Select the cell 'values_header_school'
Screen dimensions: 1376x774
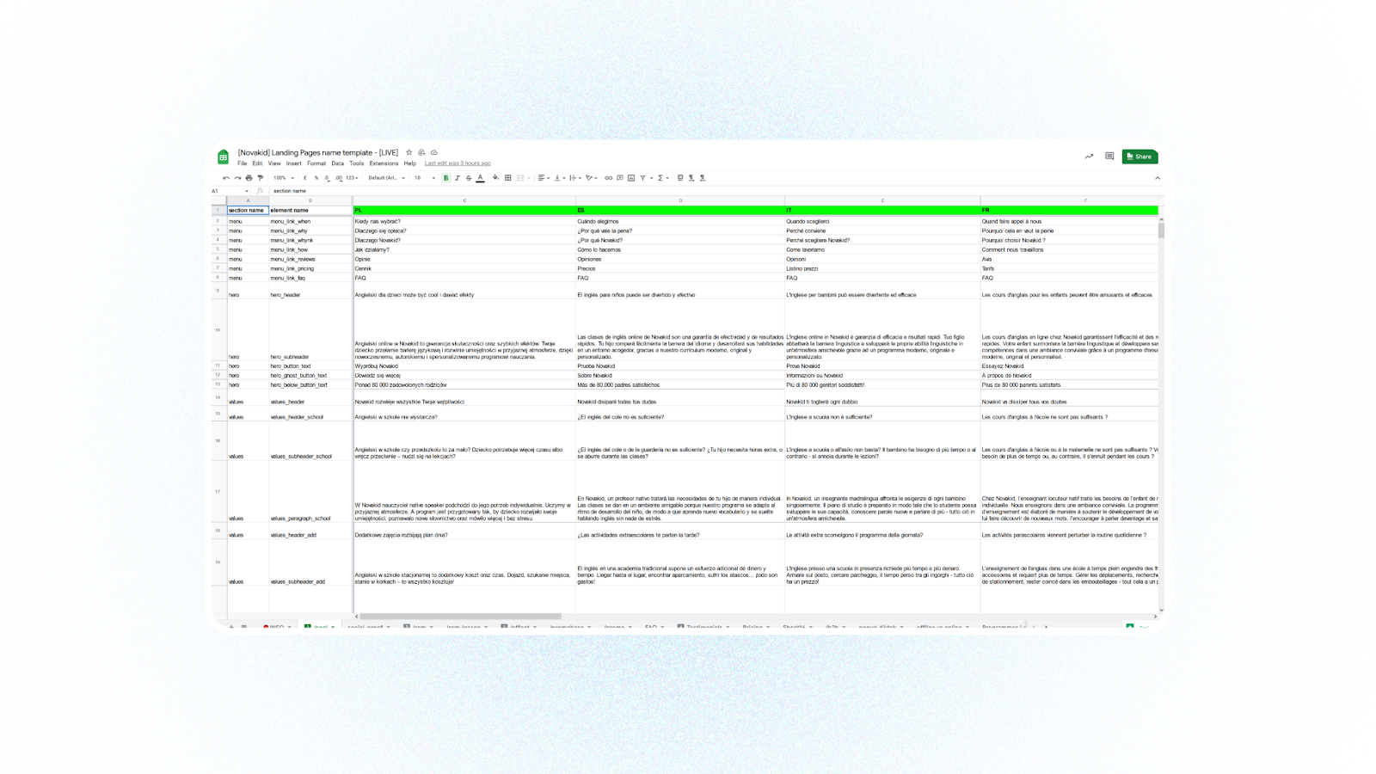coord(310,415)
